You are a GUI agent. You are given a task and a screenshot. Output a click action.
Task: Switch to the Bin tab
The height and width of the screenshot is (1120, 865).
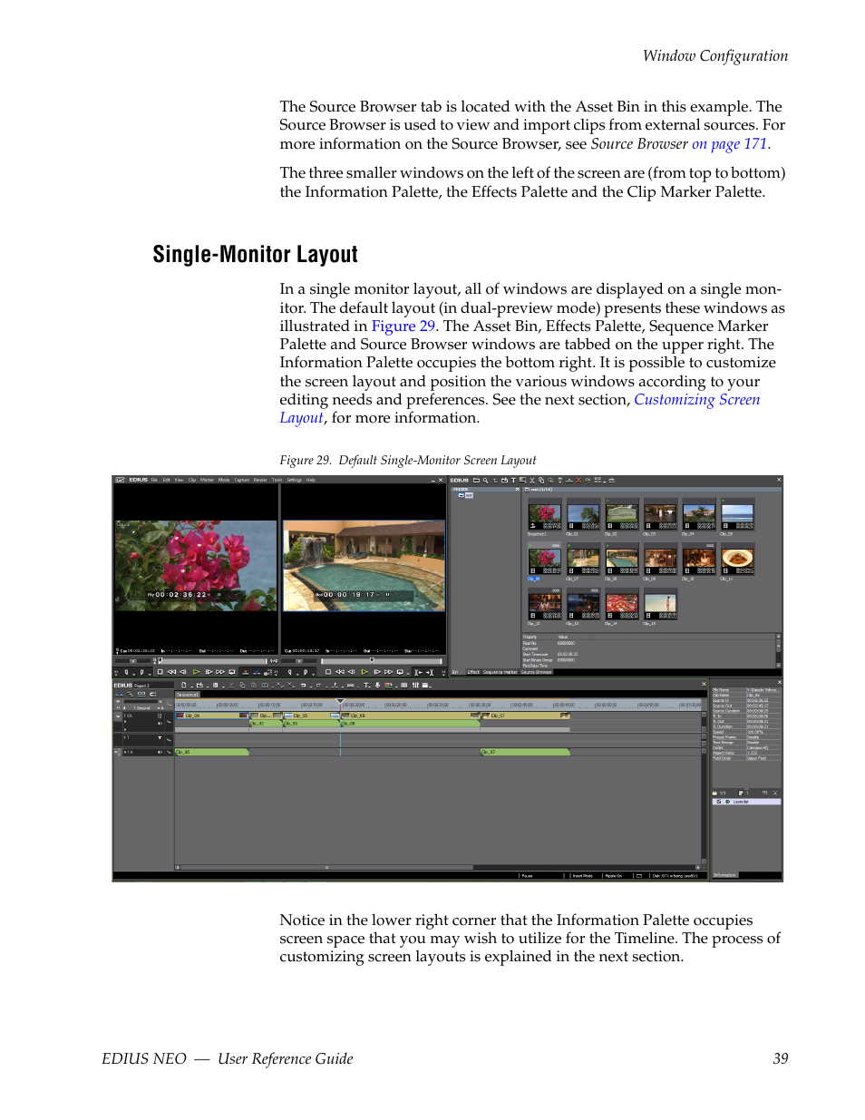click(456, 672)
